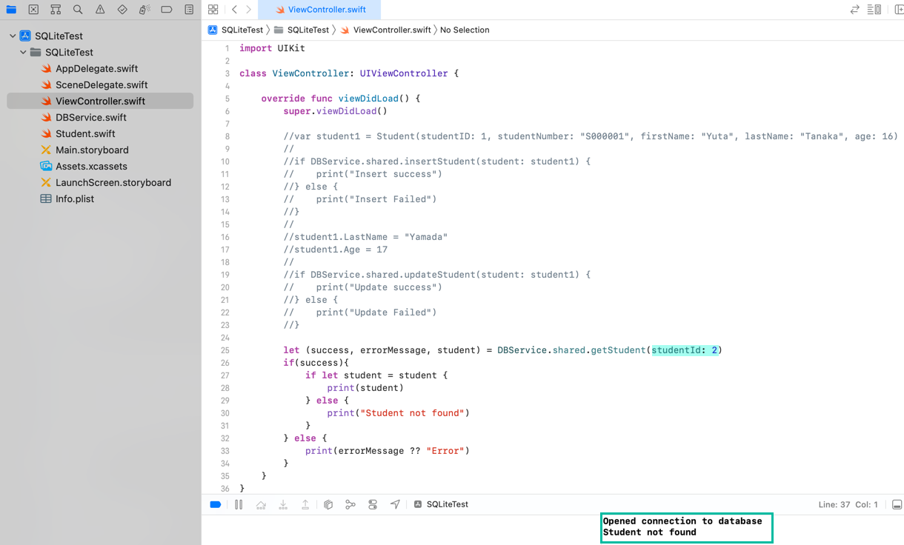904x545 pixels.
Task: Click ViewController.swift in the jump bar
Action: [385, 30]
